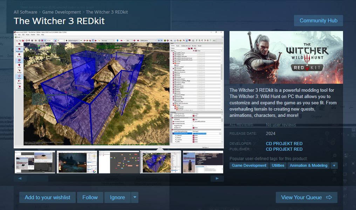356x210 pixels.
Task: Open dropdown arrow beside Ignore
Action: (x=135, y=197)
